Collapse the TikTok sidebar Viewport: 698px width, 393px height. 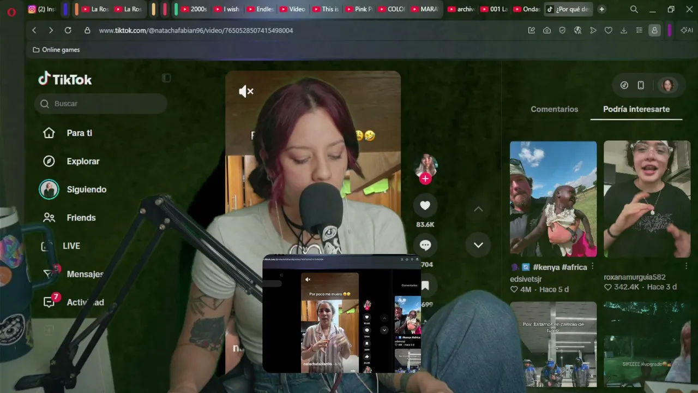166,78
